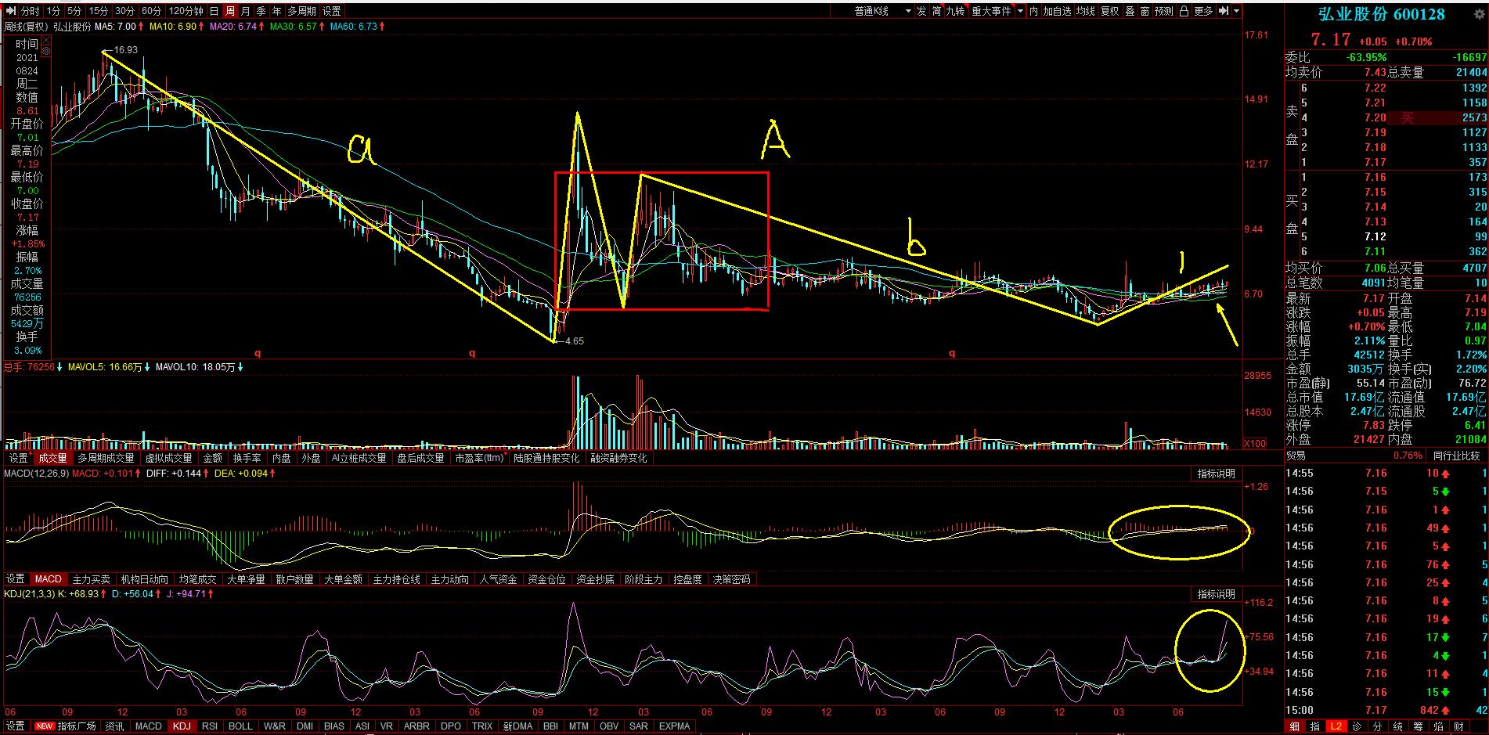Click the lock icon in the top toolbar
Viewport: 1489px width, 735px height.
(1184, 11)
